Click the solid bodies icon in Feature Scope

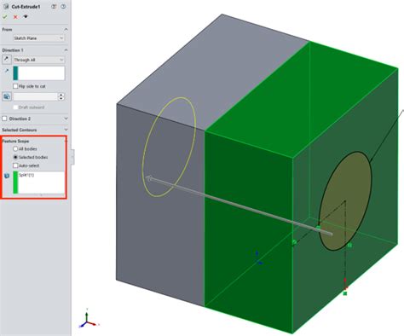(x=7, y=176)
